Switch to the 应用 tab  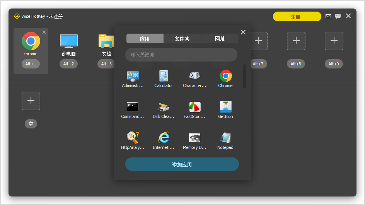[x=145, y=39]
